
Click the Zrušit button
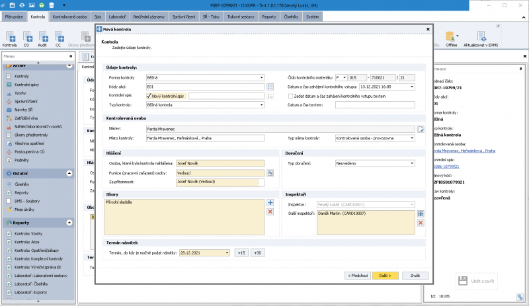point(415,276)
